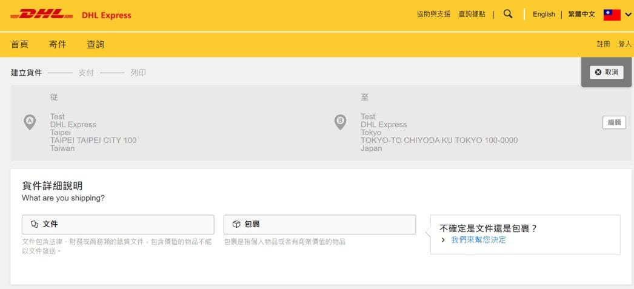Open 查詢 tracking menu
Viewport: 634px width, 289px height.
tap(95, 44)
